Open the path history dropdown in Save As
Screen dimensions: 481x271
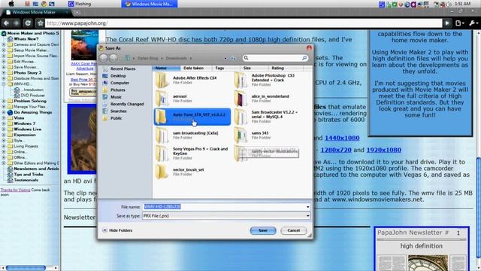click(225, 58)
